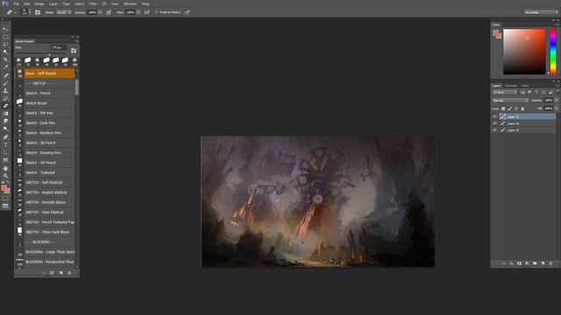Viewport: 561px width, 315px height.
Task: Create new brush preset icon
Action: click(60, 273)
